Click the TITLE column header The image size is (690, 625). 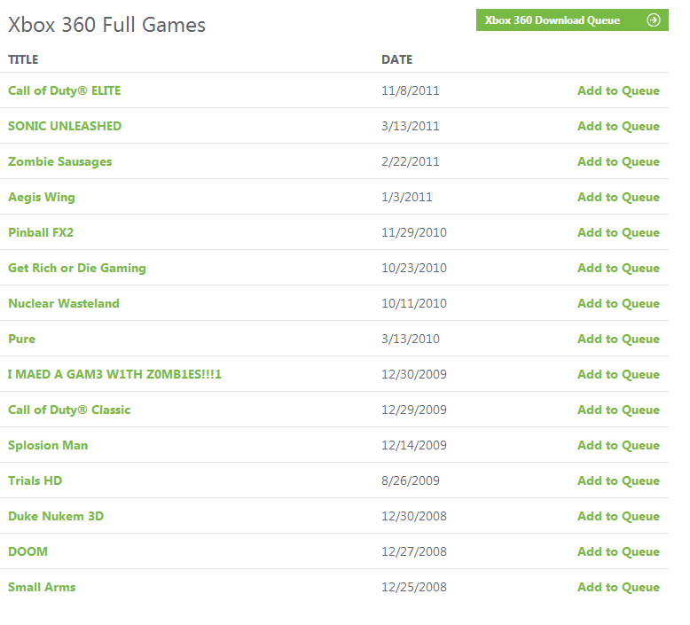tap(23, 59)
